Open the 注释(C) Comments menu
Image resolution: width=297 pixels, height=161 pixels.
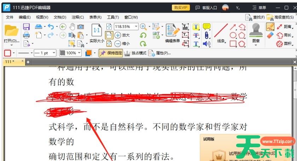click(78, 17)
